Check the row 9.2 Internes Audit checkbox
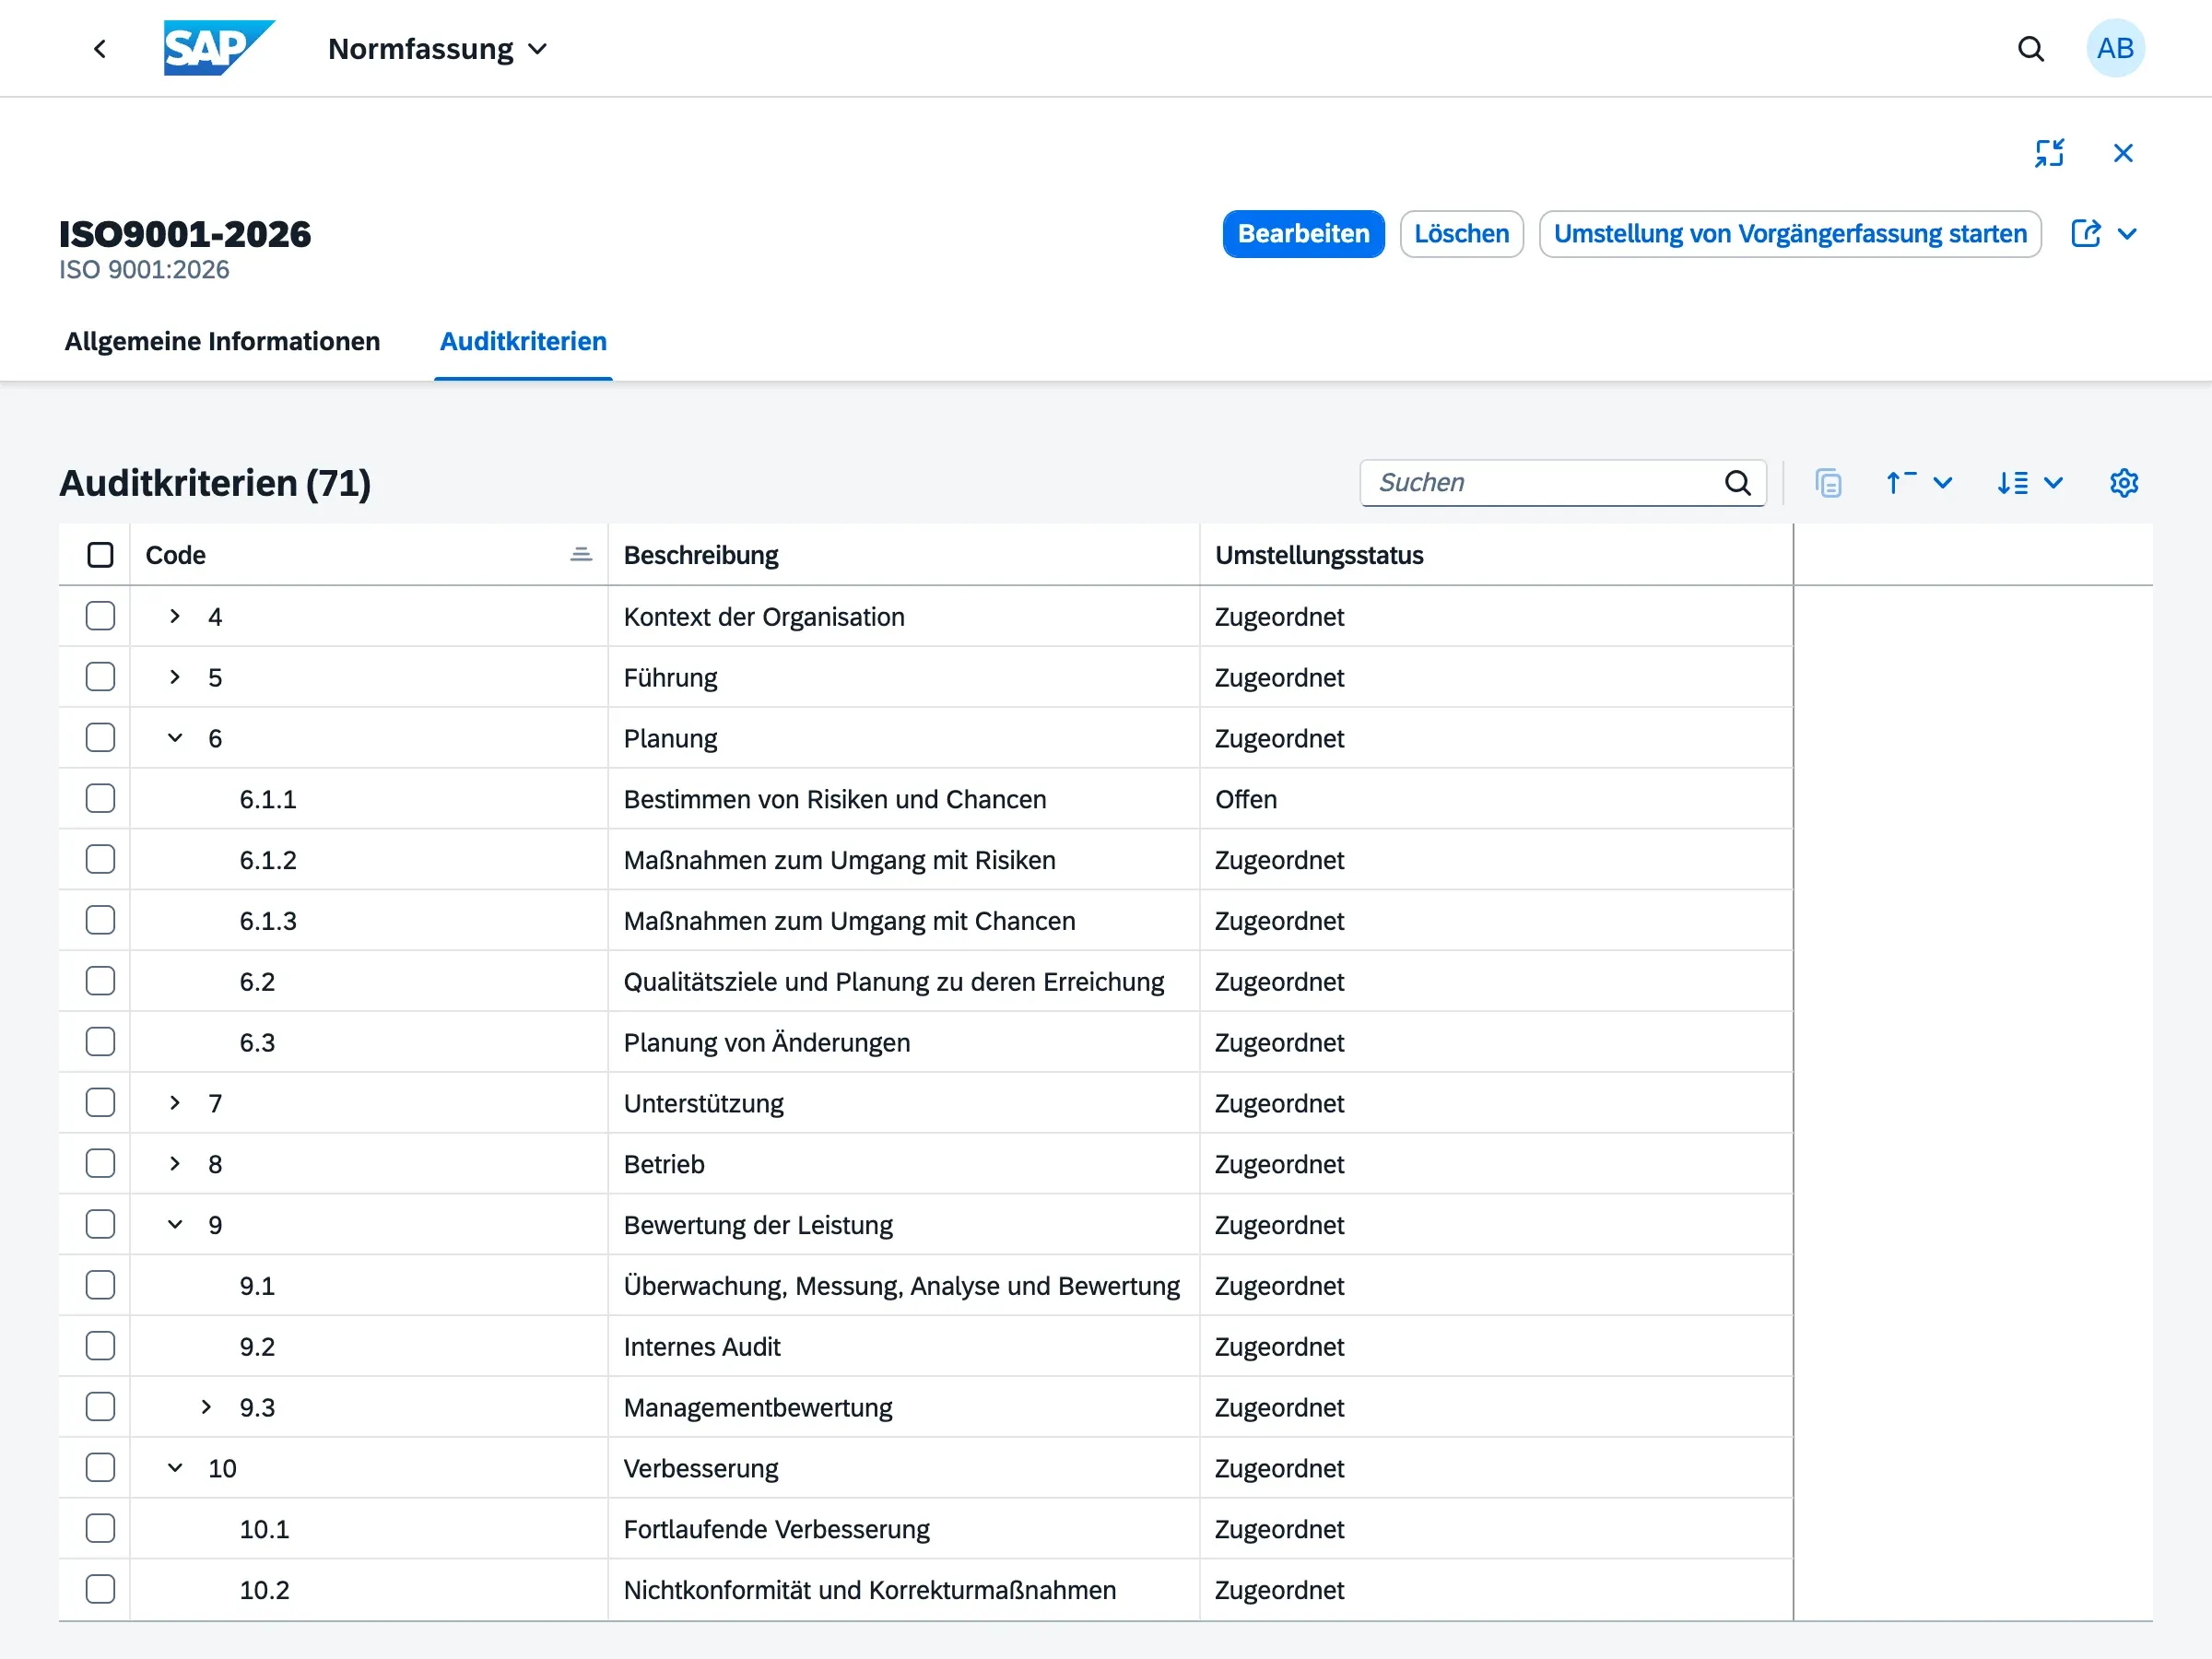Image resolution: width=2212 pixels, height=1659 pixels. 100,1346
